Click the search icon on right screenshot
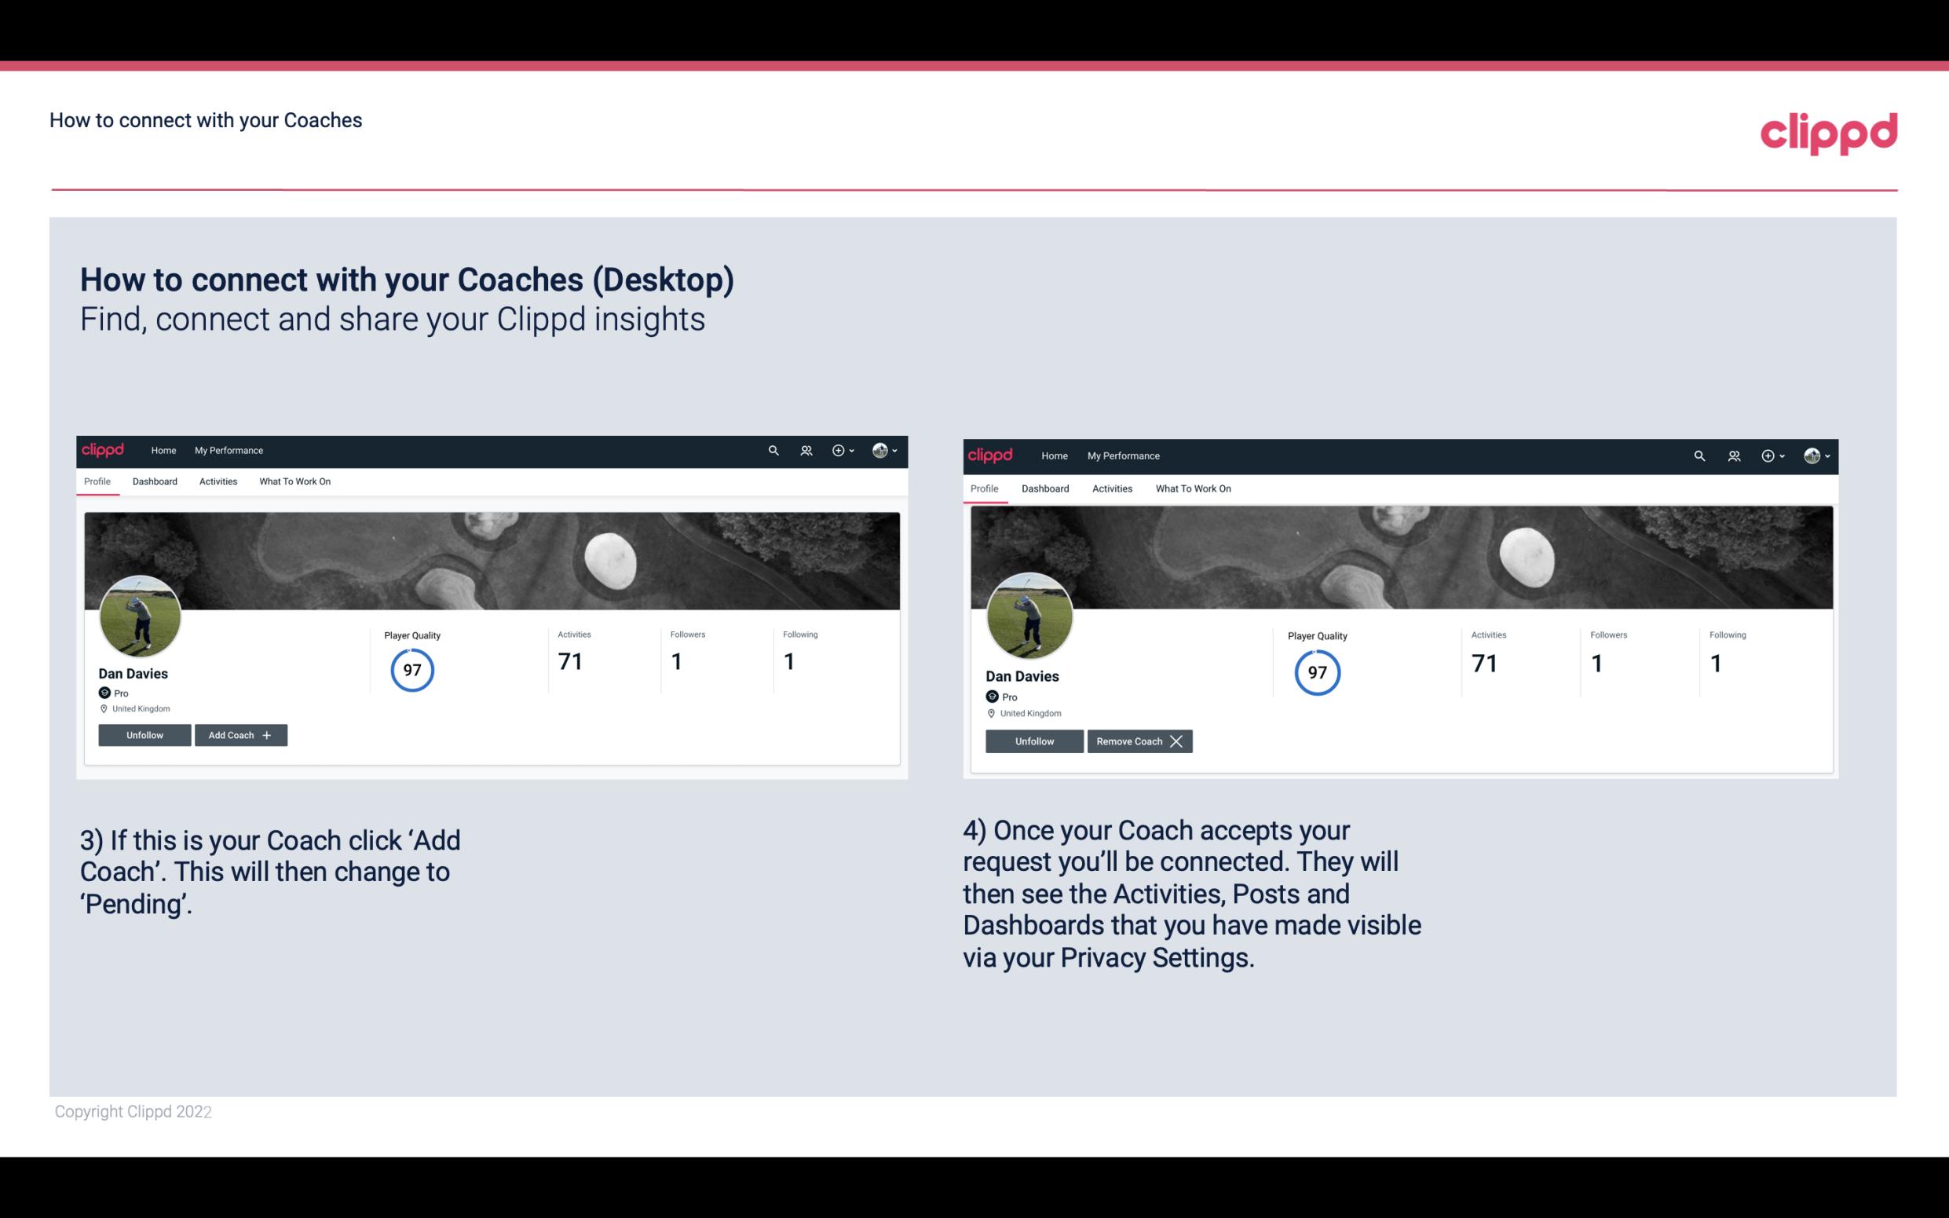This screenshot has height=1218, width=1949. click(1699, 455)
